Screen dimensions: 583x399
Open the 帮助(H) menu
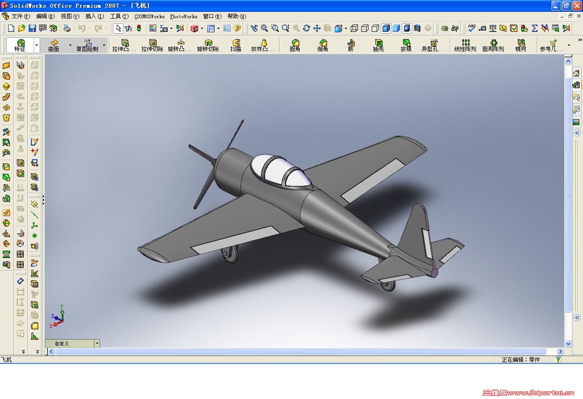[x=237, y=16]
